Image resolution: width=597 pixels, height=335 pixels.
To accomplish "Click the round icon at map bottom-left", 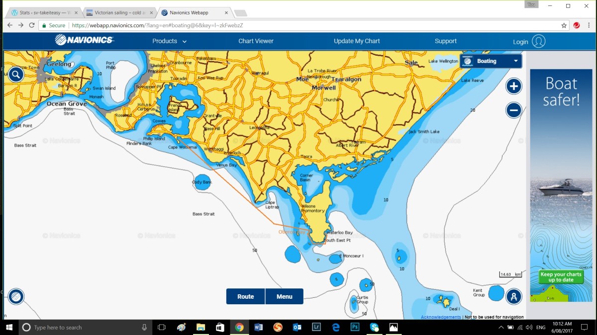I will pyautogui.click(x=16, y=297).
